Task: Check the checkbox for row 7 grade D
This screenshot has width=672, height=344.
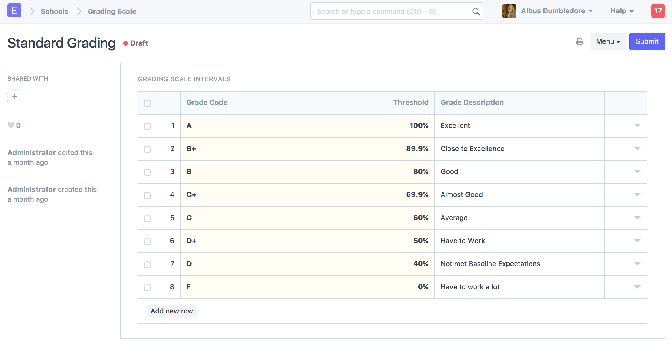Action: tap(147, 264)
